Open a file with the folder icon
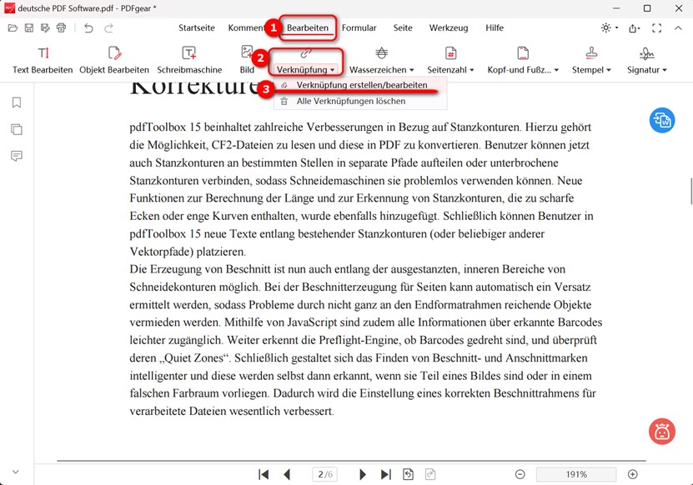This screenshot has height=485, width=693. point(13,28)
